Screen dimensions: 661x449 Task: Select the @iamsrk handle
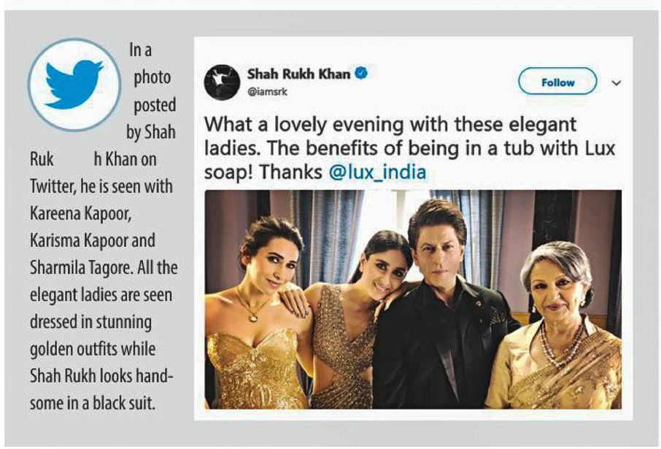267,92
